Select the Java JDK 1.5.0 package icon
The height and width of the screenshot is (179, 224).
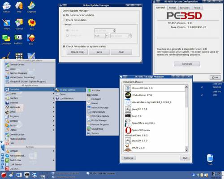(x=128, y=141)
